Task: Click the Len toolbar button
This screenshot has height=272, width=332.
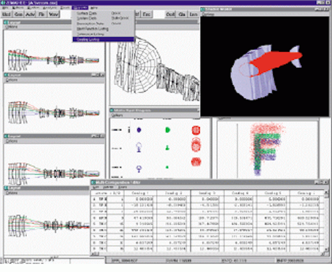Action: tap(193, 15)
